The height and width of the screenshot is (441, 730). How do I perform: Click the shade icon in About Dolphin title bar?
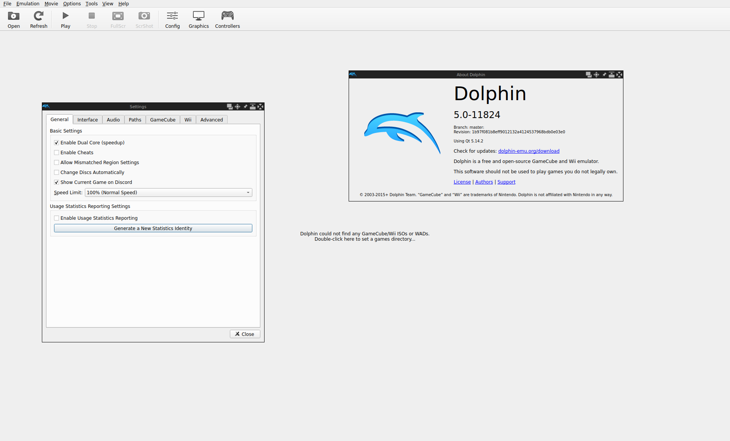coord(612,75)
